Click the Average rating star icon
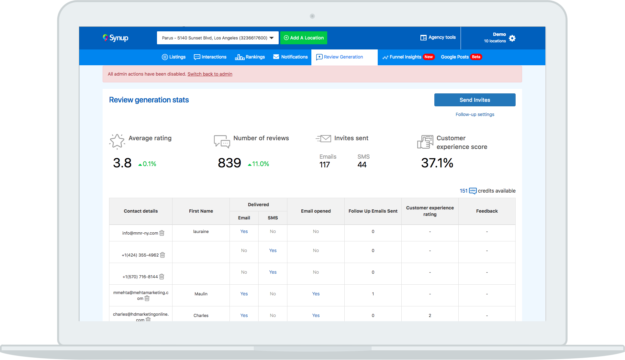The image size is (625, 360). [x=117, y=142]
